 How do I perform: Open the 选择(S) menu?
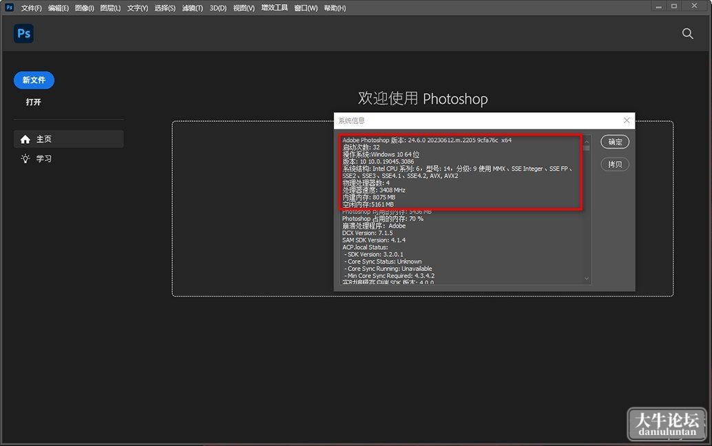165,8
